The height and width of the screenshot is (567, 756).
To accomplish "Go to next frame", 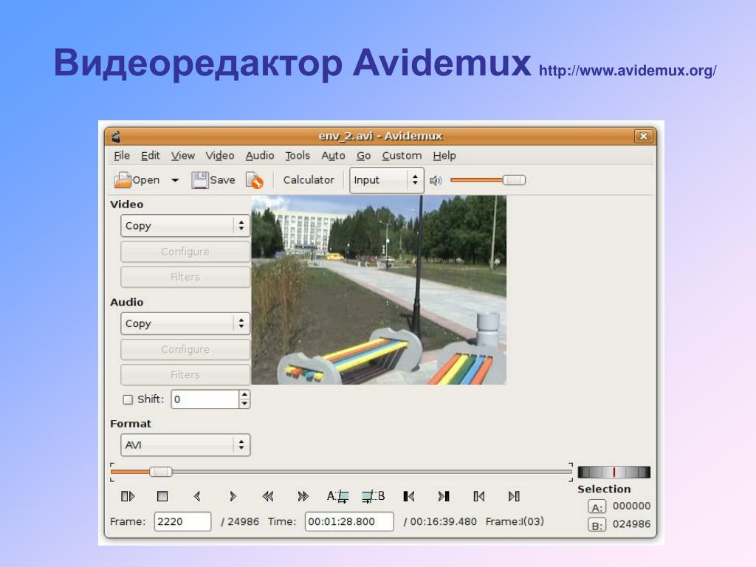I will (x=233, y=496).
